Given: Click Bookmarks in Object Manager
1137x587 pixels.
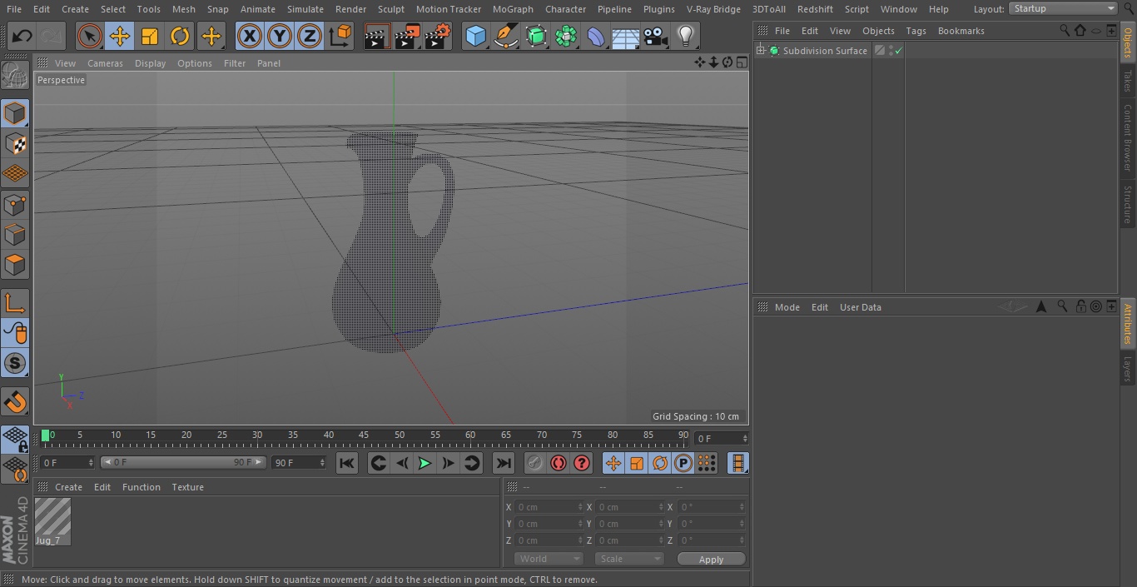Looking at the screenshot, I should click(x=961, y=31).
